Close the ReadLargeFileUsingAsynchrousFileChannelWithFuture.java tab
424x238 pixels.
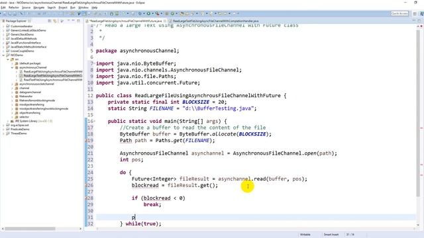pos(165,20)
